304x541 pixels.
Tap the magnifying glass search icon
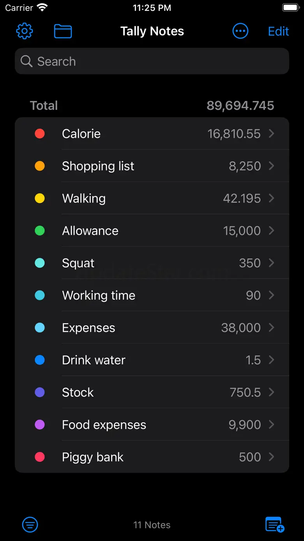(x=27, y=61)
